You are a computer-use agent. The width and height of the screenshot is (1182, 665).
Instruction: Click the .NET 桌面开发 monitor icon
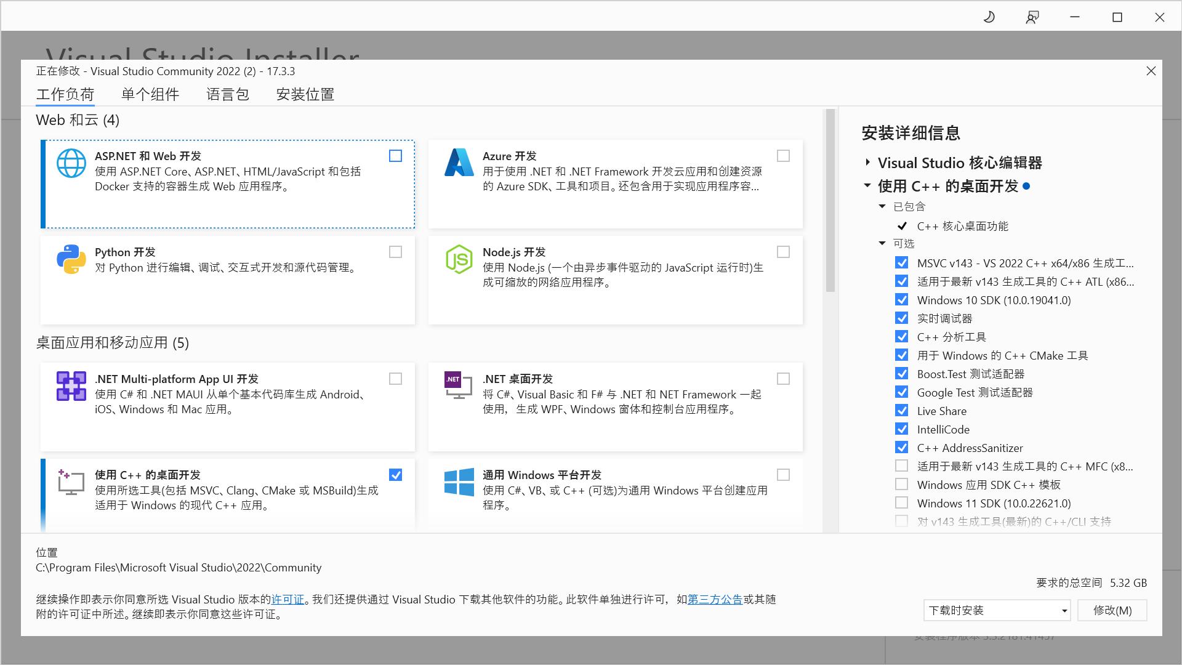(457, 386)
